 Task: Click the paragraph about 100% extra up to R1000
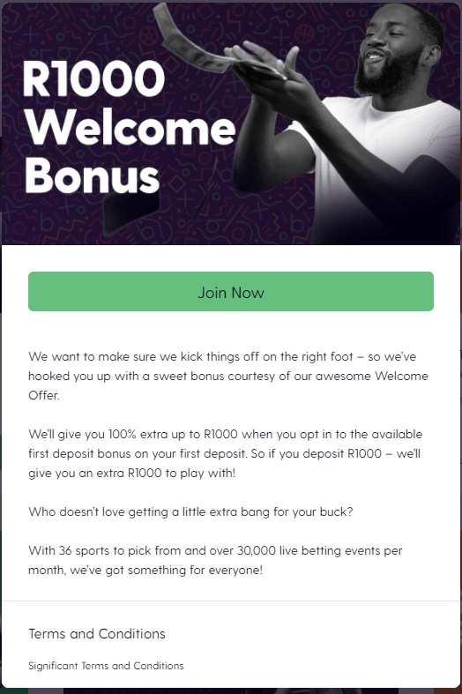pyautogui.click(x=226, y=453)
